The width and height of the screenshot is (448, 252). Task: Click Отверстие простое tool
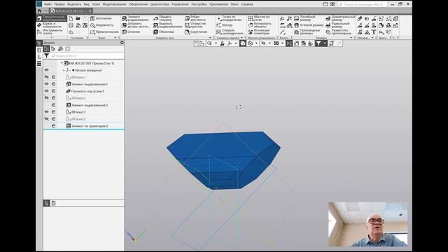tap(195, 25)
